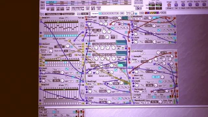Screen dimensions: 208x117
Task: Open the LFO module tab
Action: pos(62,4)
